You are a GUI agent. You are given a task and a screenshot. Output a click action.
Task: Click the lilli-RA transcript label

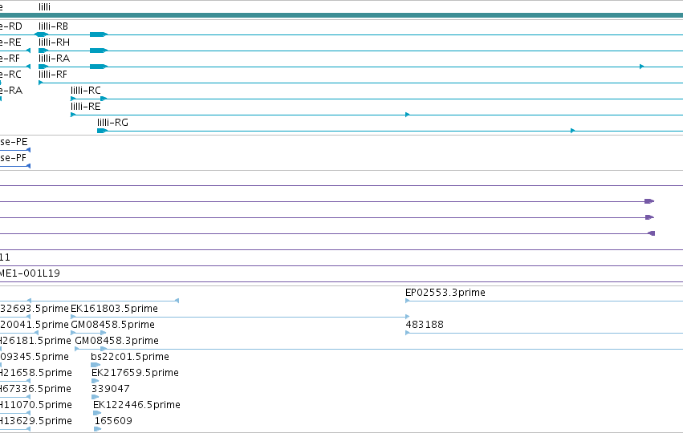pyautogui.click(x=54, y=59)
